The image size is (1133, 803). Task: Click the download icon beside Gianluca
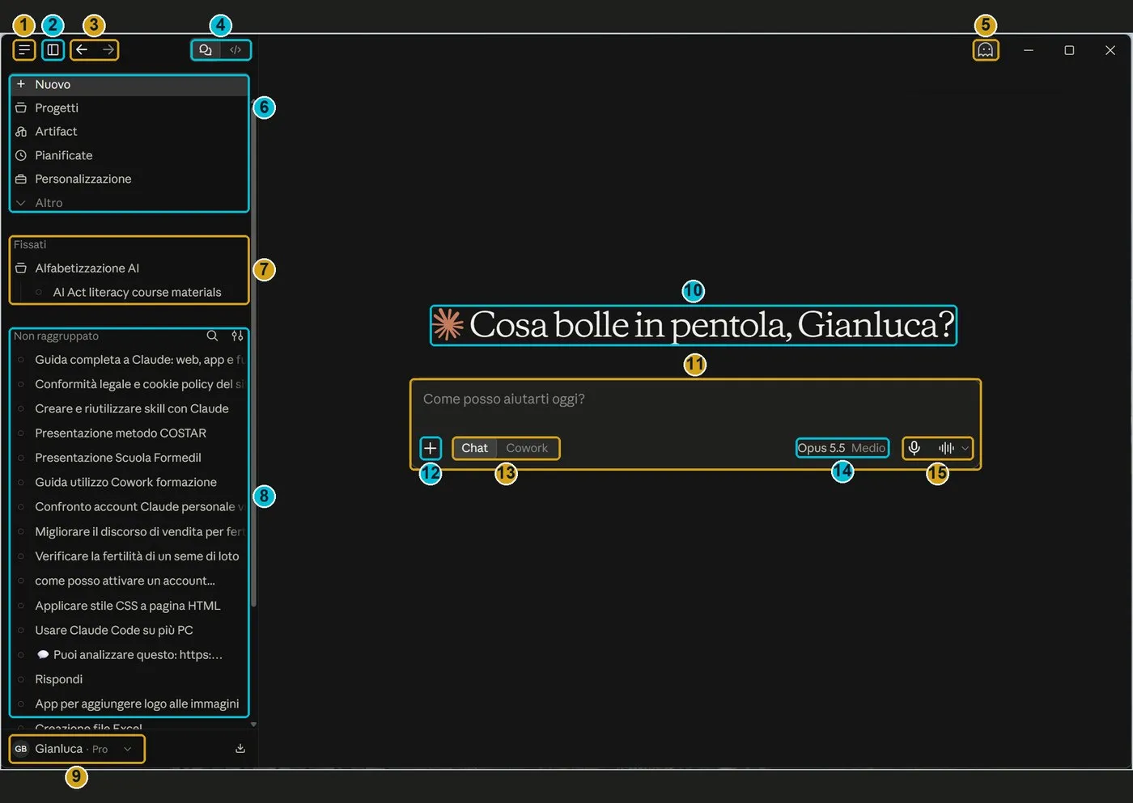pyautogui.click(x=240, y=749)
